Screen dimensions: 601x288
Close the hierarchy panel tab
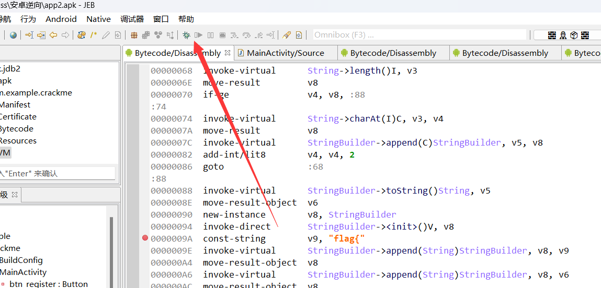click(x=15, y=195)
